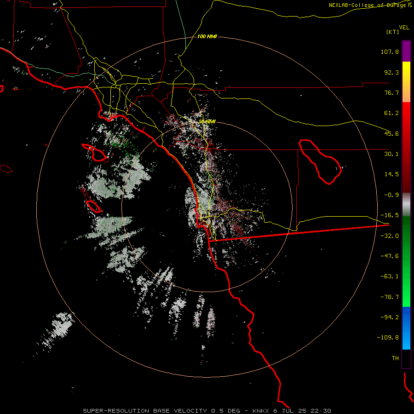Click the 14.5 legend value
This screenshot has height=414, width=414.
391,174
